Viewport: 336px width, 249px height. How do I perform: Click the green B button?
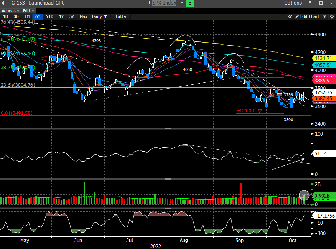tap(190, 3)
